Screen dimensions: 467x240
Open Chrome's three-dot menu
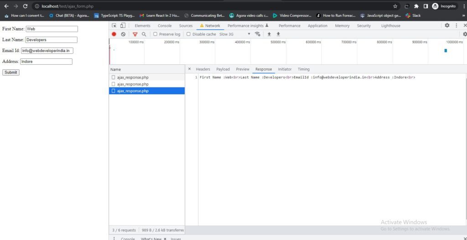tap(464, 6)
